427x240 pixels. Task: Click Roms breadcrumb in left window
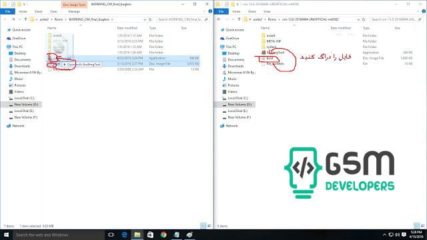59,19
